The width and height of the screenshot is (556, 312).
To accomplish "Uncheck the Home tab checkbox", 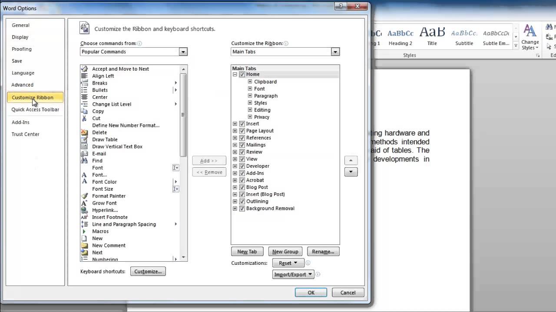I will [242, 75].
